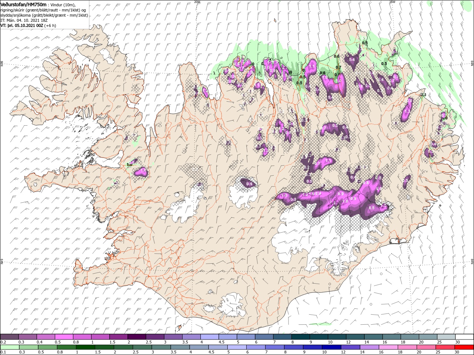Screen dimensions: 474x355
Task: Pick lower-row green swatch starting at 0.5
Action: [47, 347]
